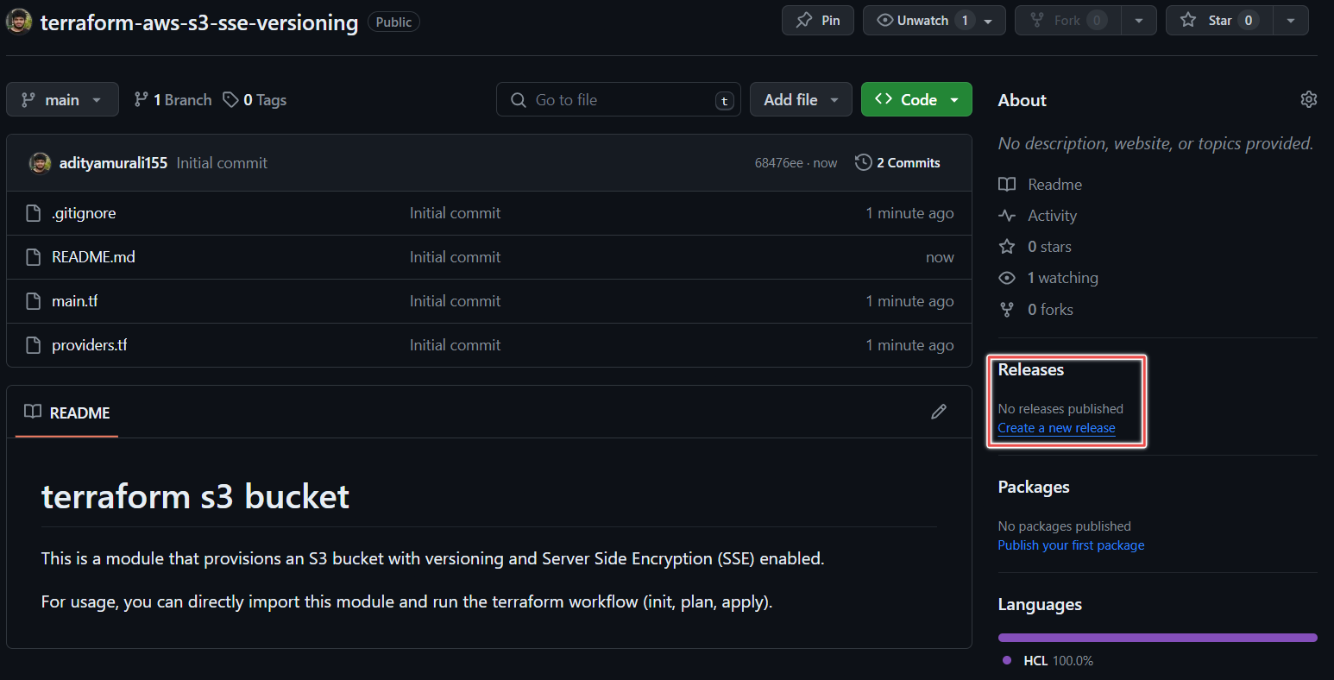Click the Fork button
Viewport: 1334px width, 680px height.
(1067, 21)
